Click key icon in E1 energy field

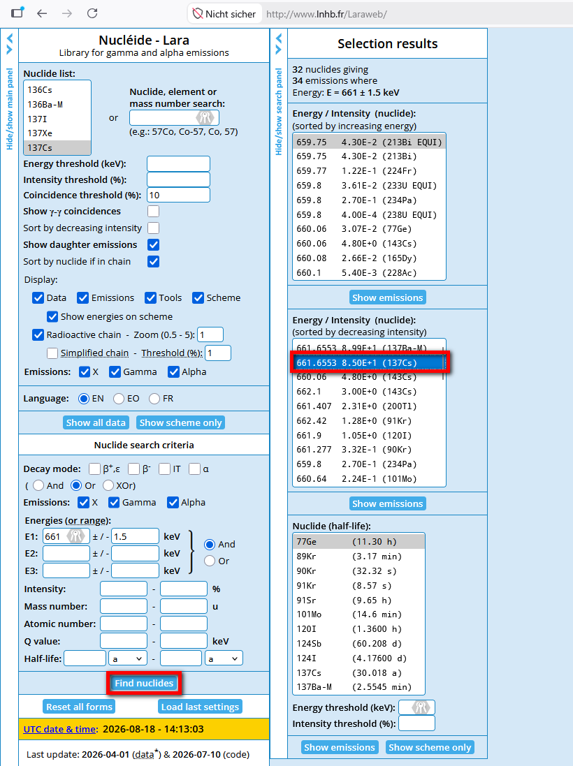point(75,536)
